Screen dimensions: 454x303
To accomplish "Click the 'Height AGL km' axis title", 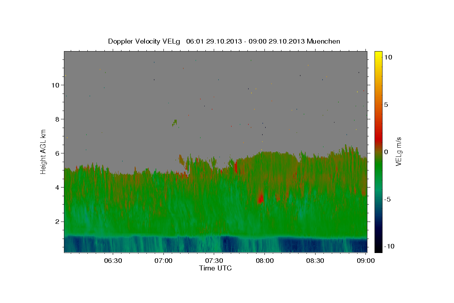I will tap(44, 152).
